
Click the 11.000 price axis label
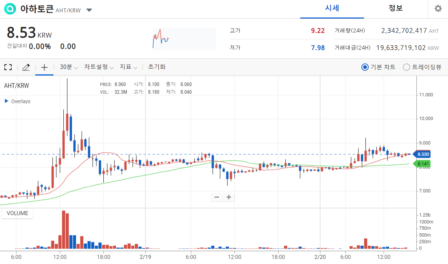tap(426, 95)
